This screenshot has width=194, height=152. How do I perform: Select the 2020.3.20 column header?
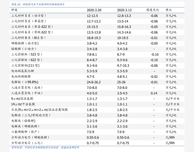point(94,10)
